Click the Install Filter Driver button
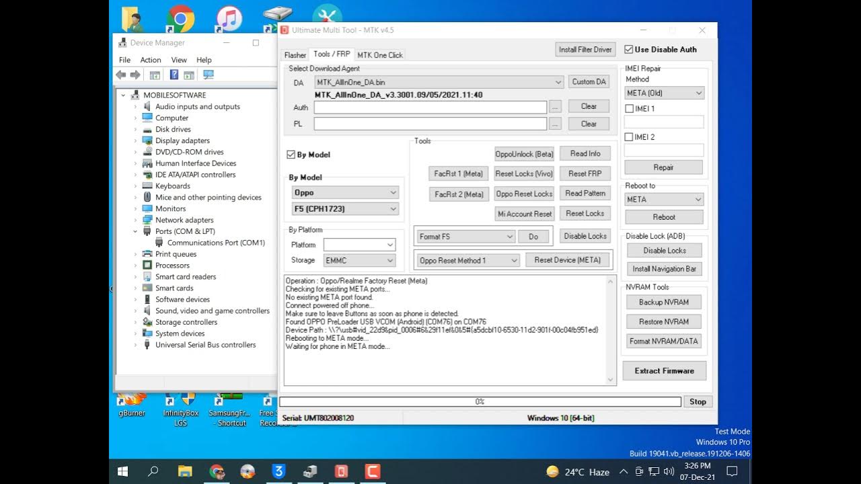This screenshot has height=484, width=861. point(586,49)
